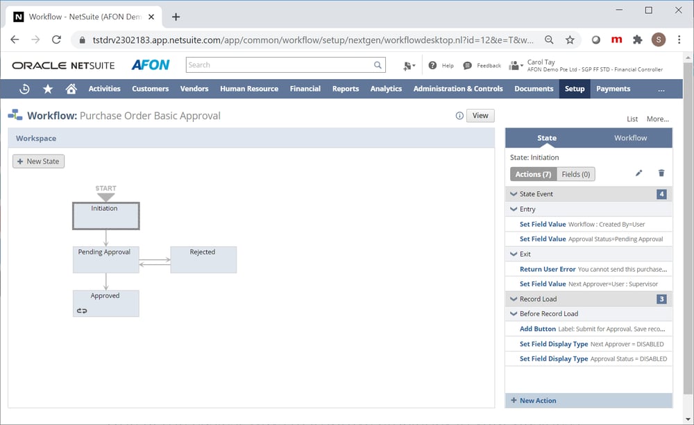Open browser zoom magnifier icon in address bar
This screenshot has height=425, width=694.
[x=549, y=40]
